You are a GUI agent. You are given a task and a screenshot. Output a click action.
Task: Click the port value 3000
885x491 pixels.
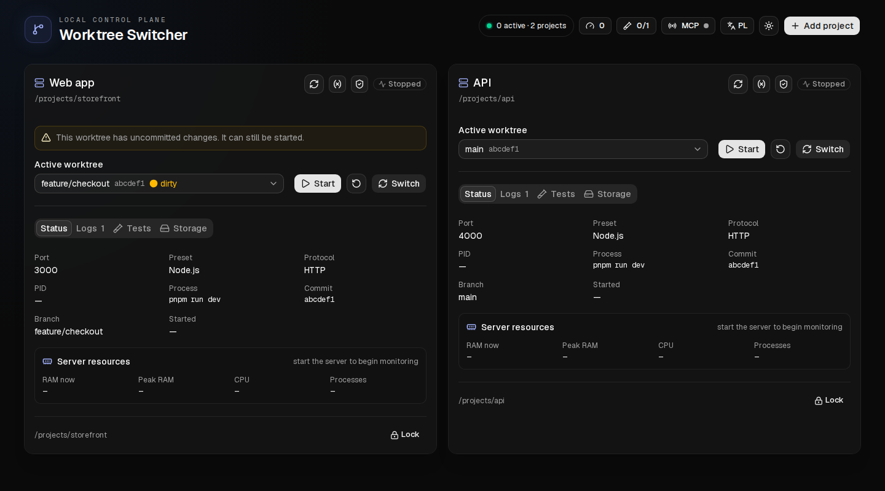point(46,270)
